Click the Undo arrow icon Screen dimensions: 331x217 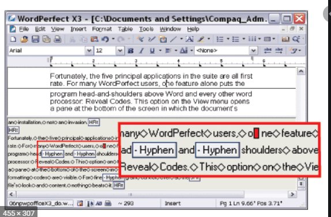[x=105, y=39]
